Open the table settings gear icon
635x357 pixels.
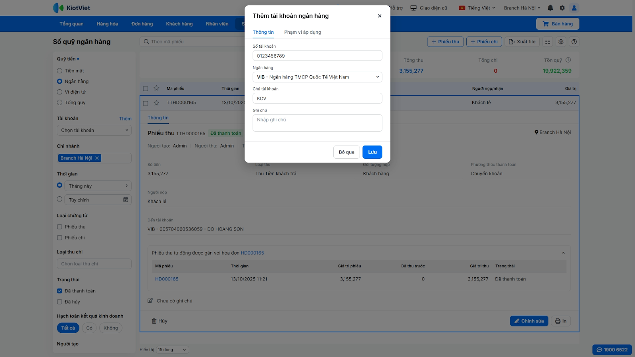click(x=561, y=42)
